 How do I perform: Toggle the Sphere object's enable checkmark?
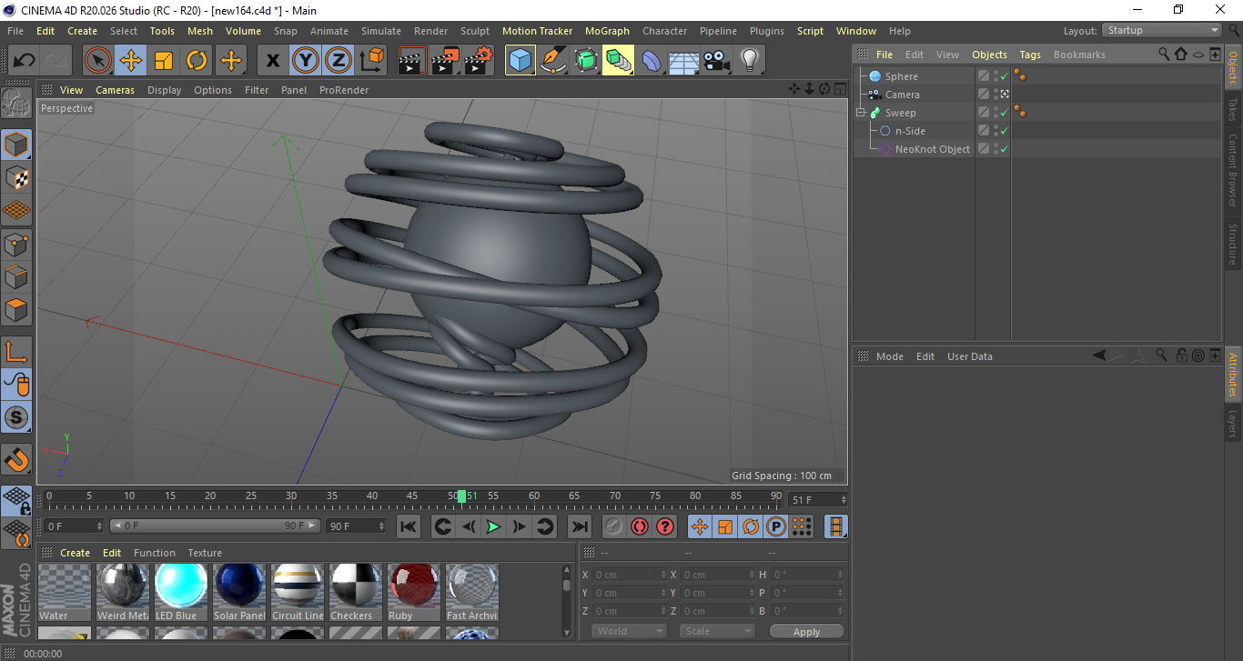click(x=1004, y=76)
